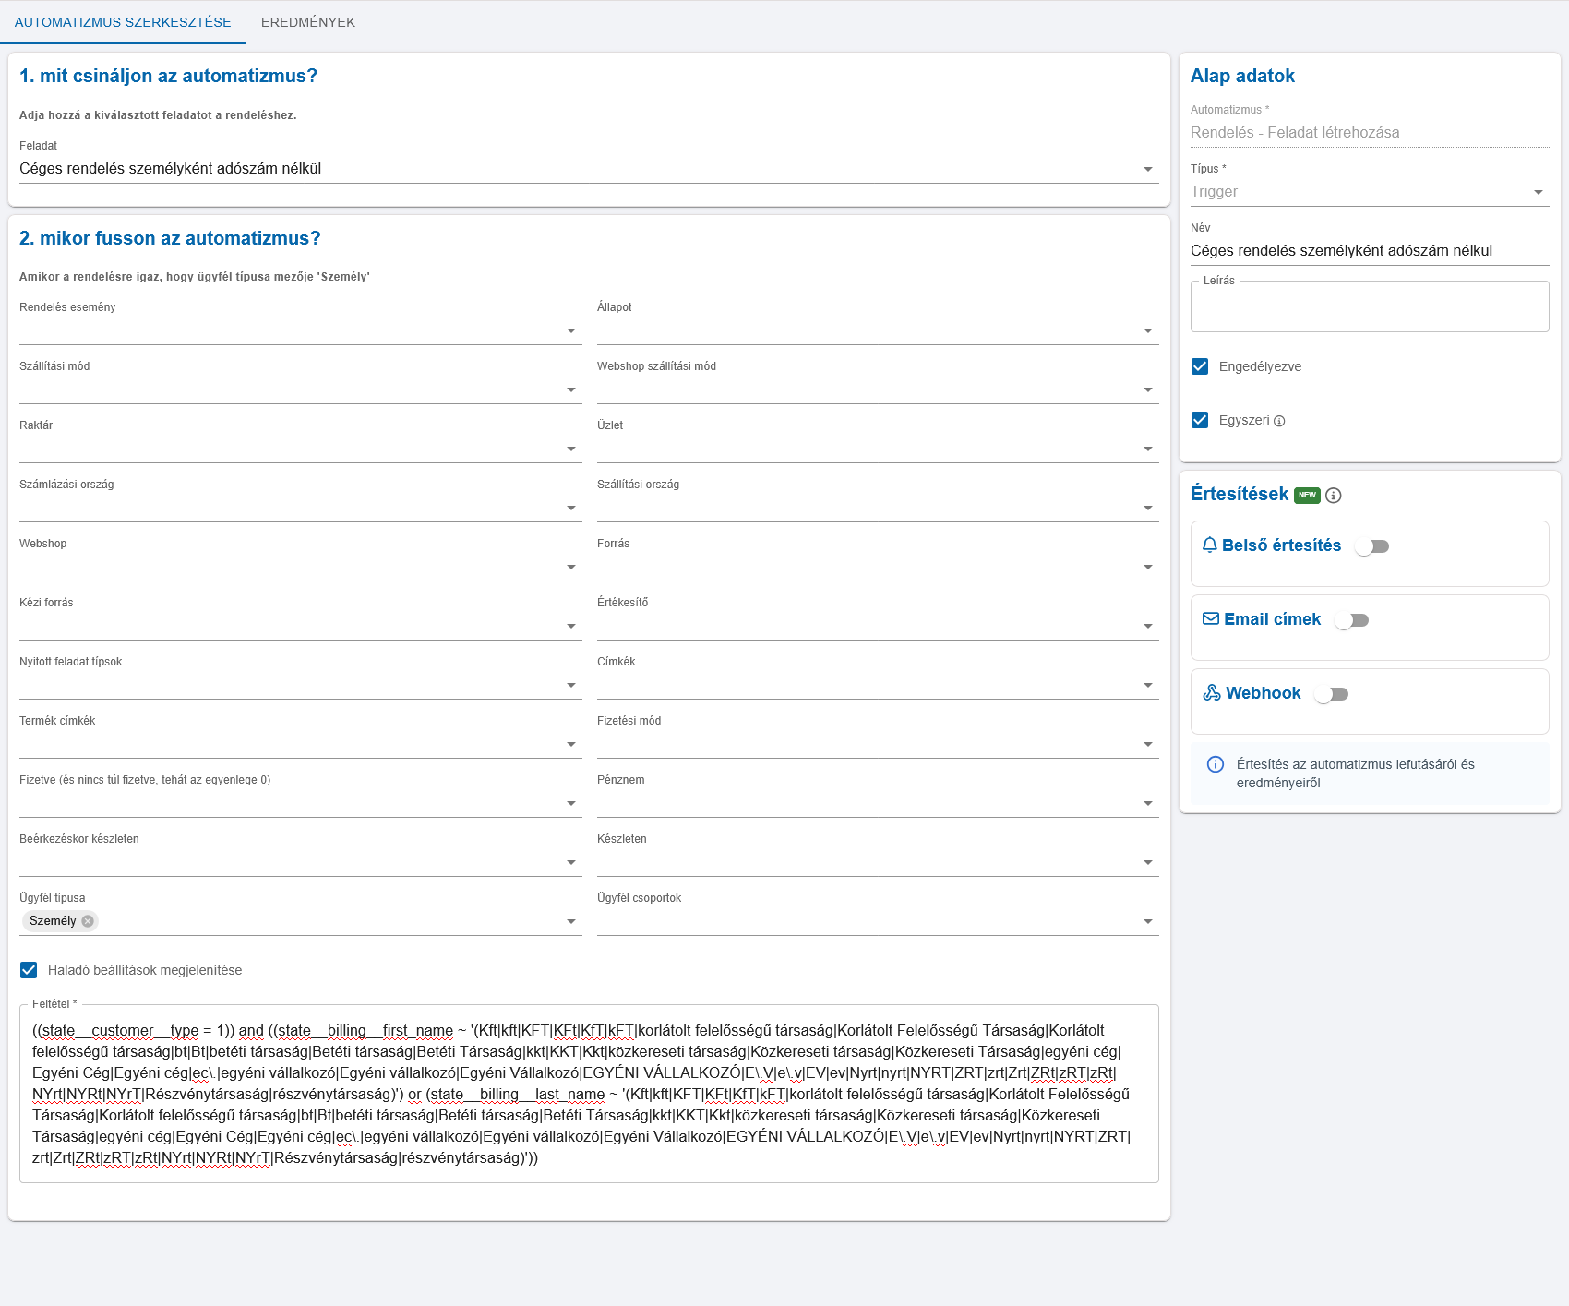
Task: Open the Feladat dropdown
Action: pos(589,169)
